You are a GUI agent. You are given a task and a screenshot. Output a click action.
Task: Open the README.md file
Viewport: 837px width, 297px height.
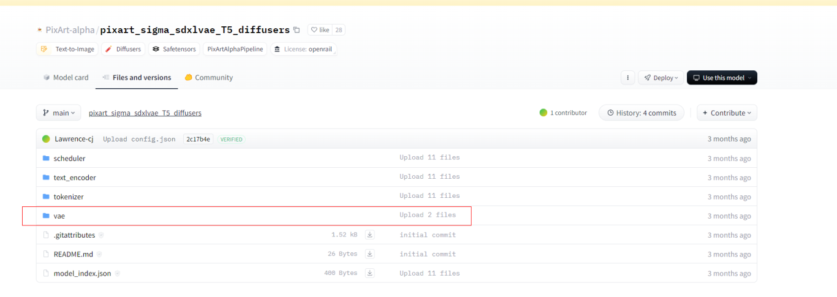coord(74,254)
